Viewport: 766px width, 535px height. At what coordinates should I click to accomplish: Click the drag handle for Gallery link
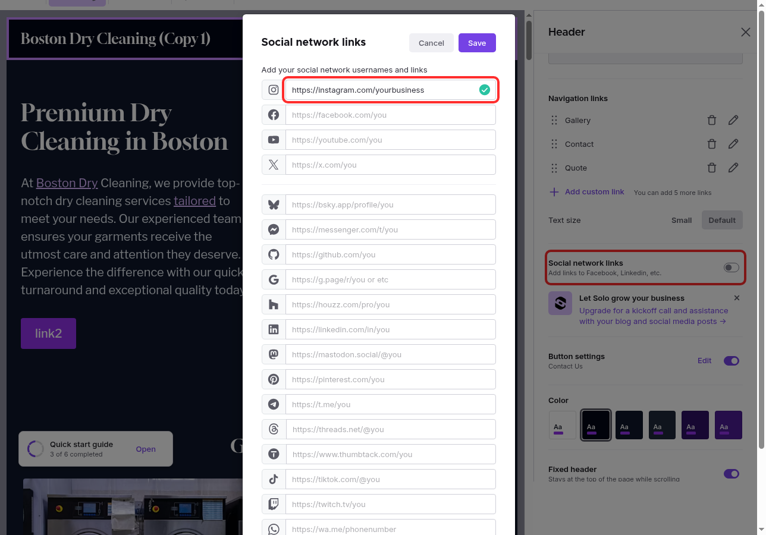coord(554,120)
